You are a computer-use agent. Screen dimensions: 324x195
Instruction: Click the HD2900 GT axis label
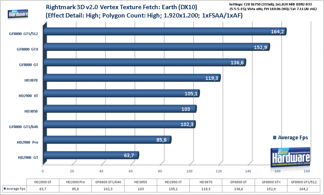[x=28, y=158]
